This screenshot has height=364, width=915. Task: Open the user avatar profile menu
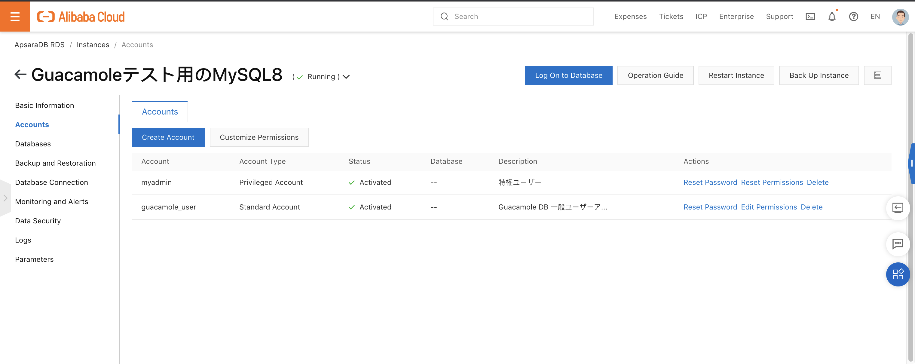(x=900, y=17)
